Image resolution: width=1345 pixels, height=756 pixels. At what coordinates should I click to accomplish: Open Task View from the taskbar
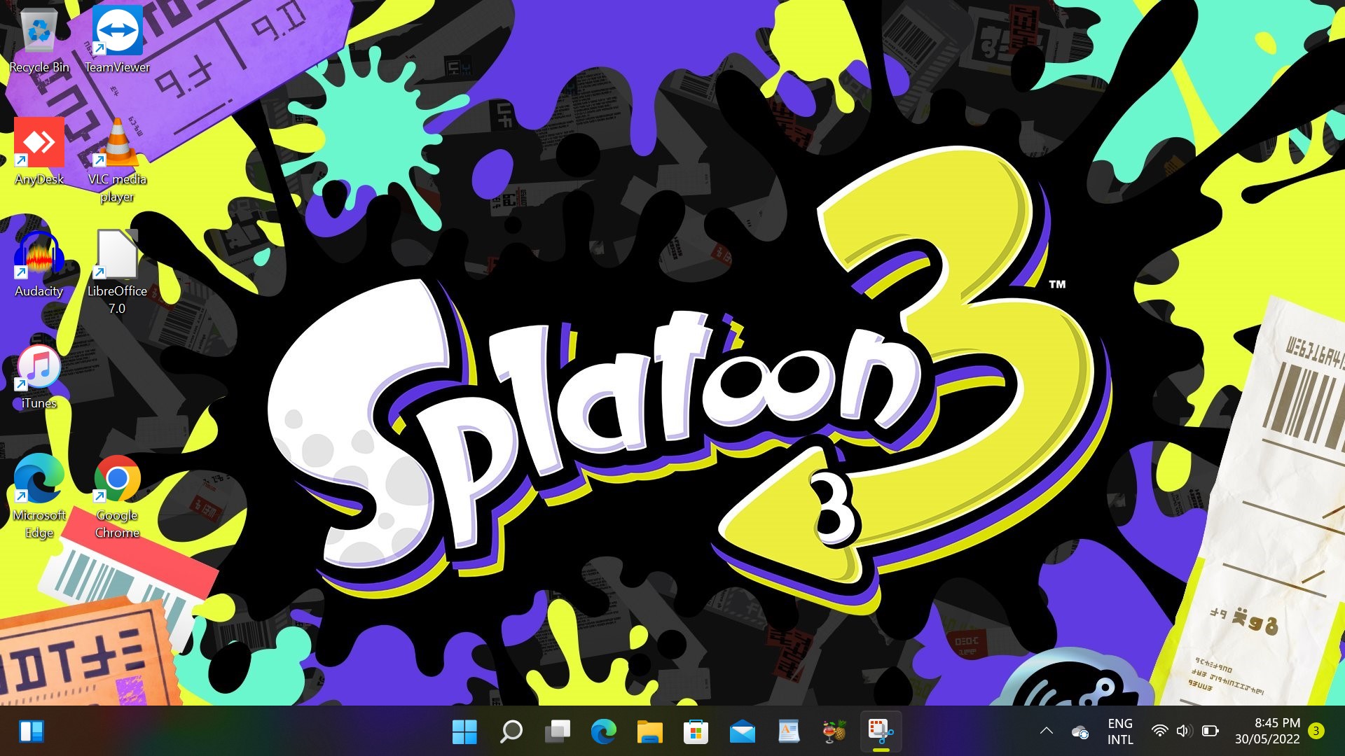pyautogui.click(x=557, y=732)
